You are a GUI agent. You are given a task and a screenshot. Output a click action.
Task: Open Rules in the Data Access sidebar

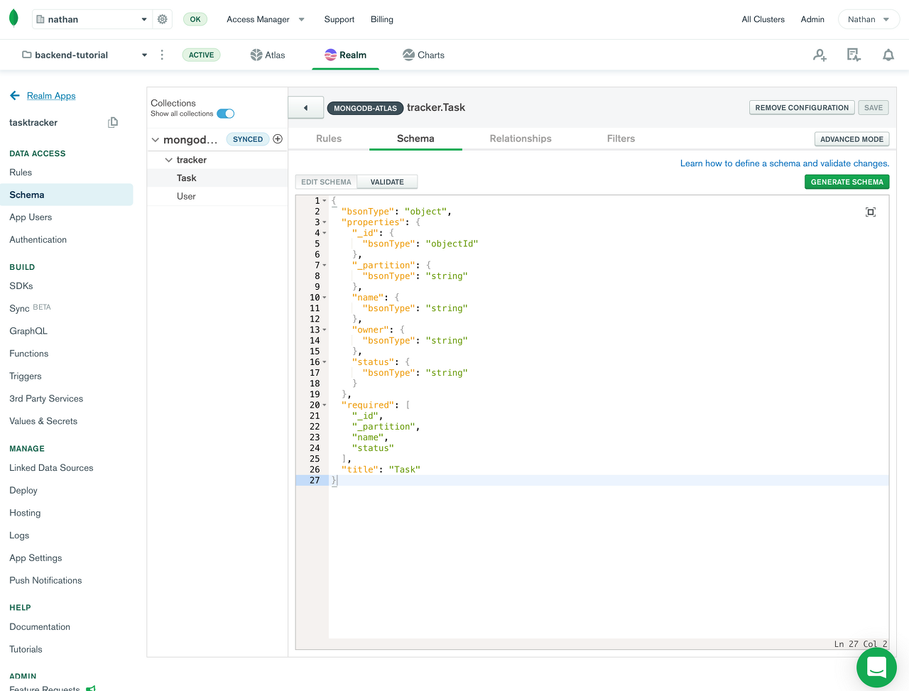[x=21, y=173]
